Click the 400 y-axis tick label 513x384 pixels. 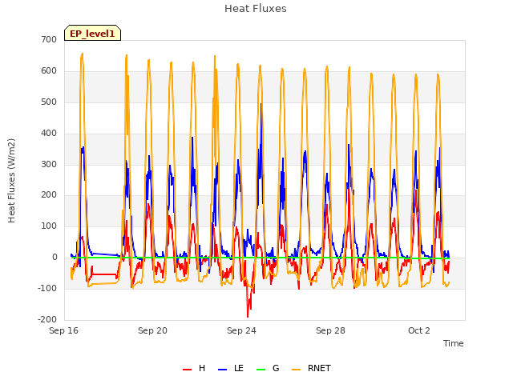49,134
